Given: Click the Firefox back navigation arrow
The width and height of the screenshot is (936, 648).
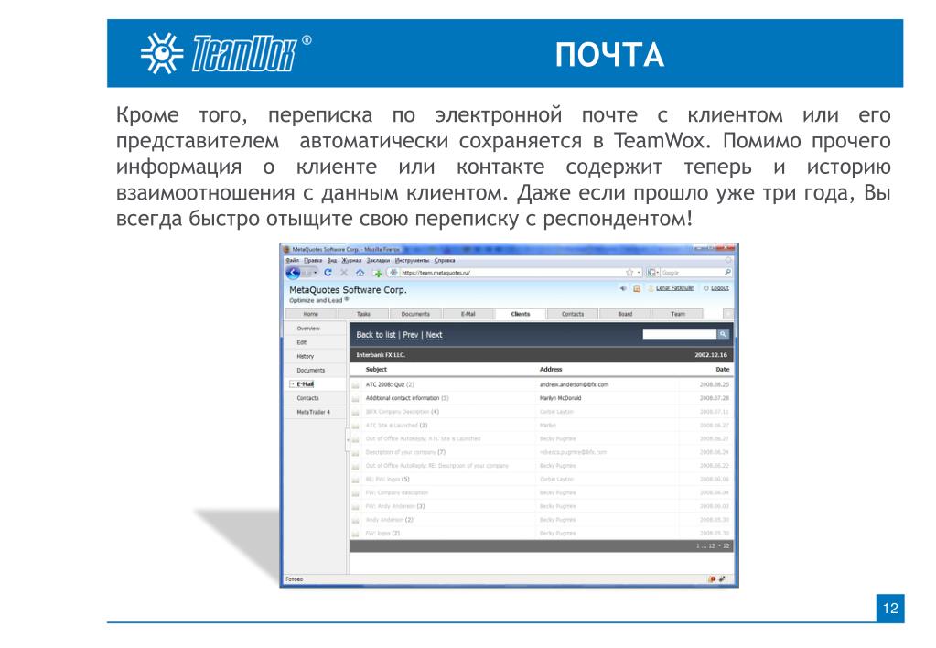Looking at the screenshot, I should click(x=293, y=273).
